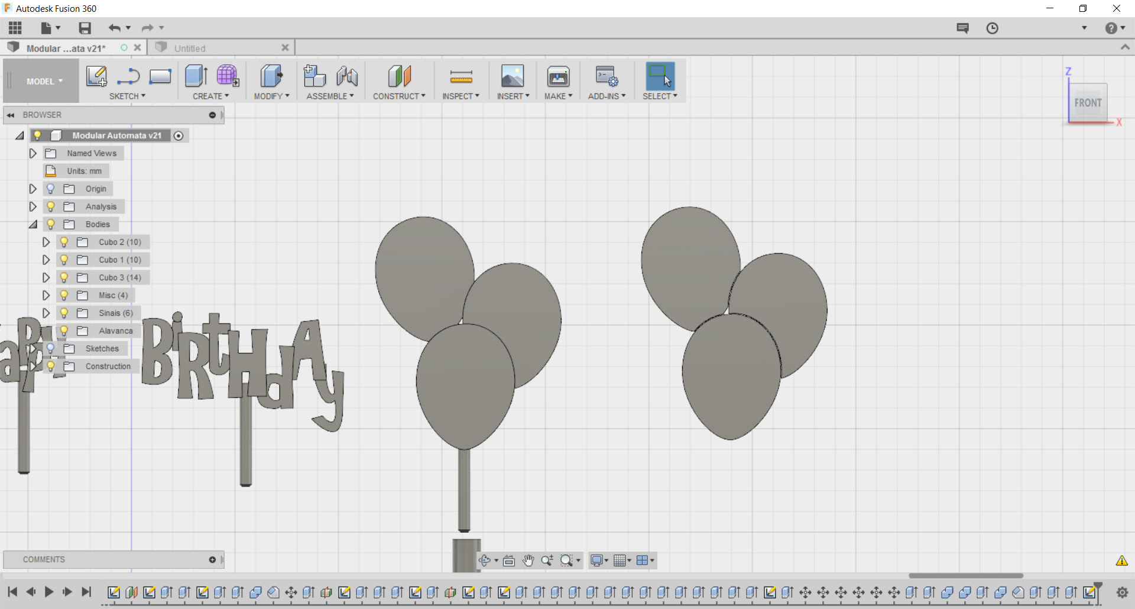The width and height of the screenshot is (1135, 609).
Task: Expand the Origin folder
Action: (x=33, y=189)
